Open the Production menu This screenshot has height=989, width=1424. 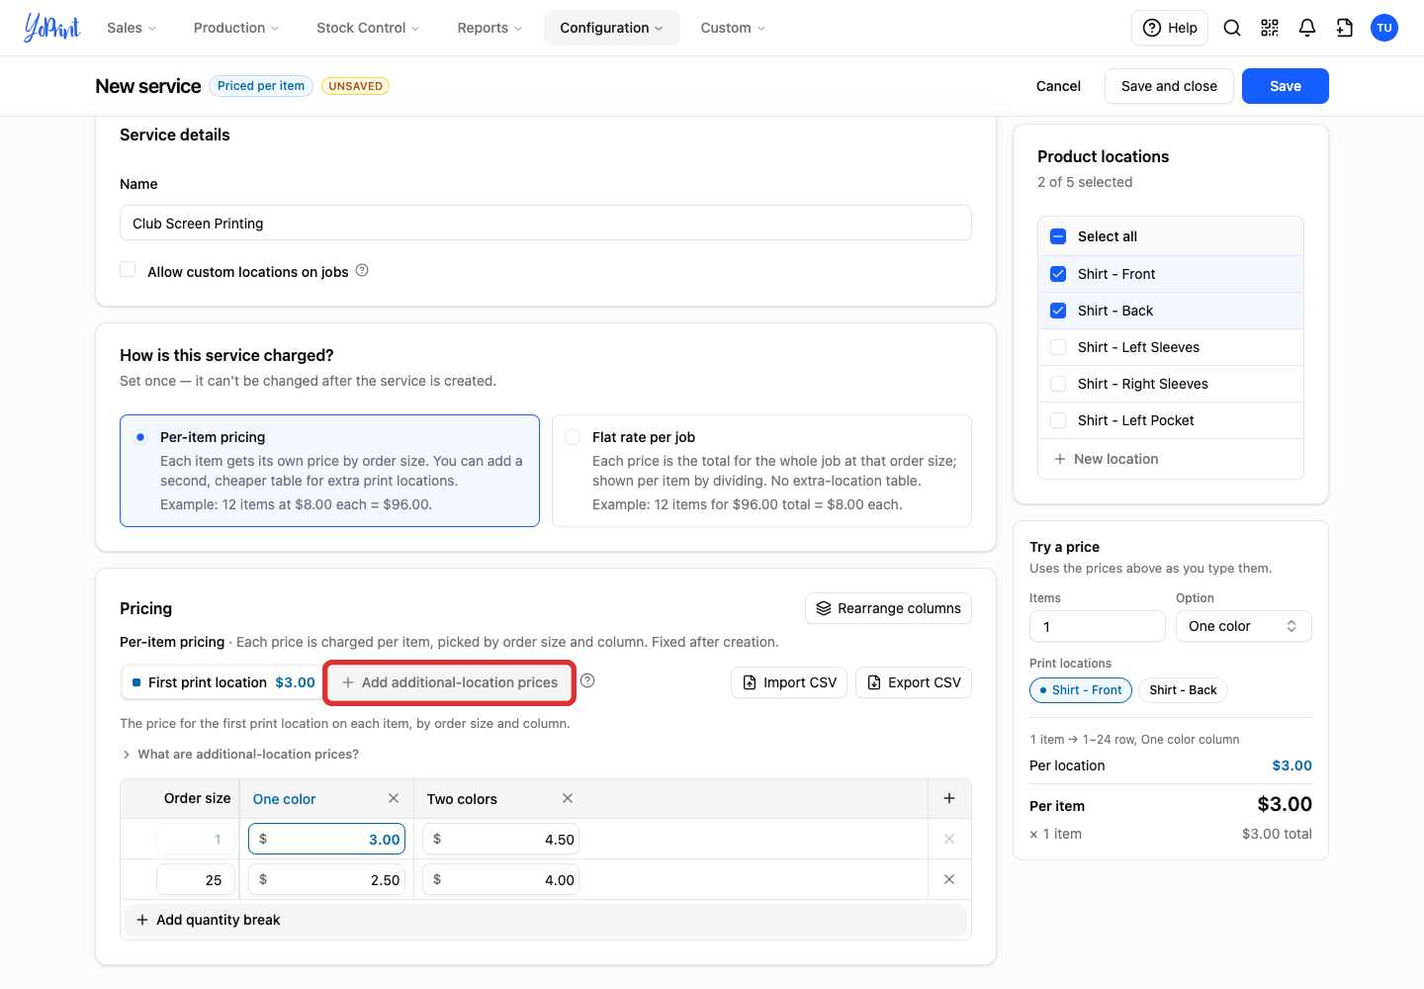[x=236, y=28]
